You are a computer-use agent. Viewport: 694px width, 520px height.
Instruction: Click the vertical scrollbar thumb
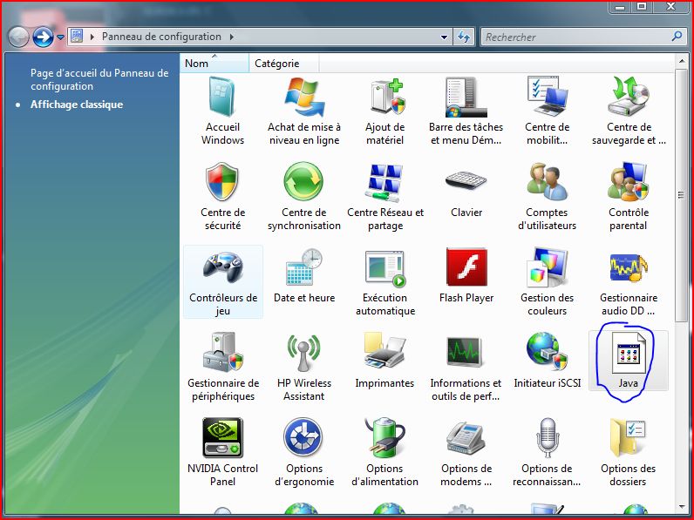coord(681,195)
